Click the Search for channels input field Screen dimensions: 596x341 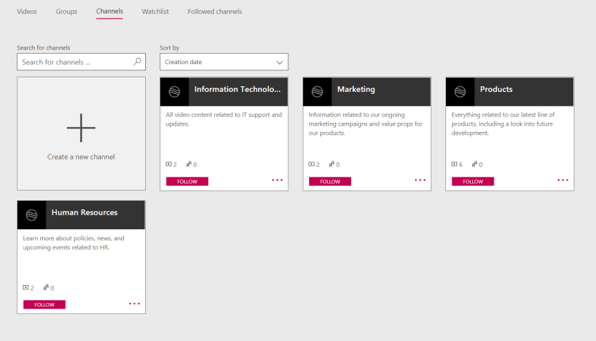pyautogui.click(x=75, y=62)
